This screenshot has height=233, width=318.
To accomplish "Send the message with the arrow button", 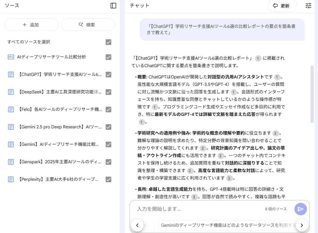I will [301, 209].
